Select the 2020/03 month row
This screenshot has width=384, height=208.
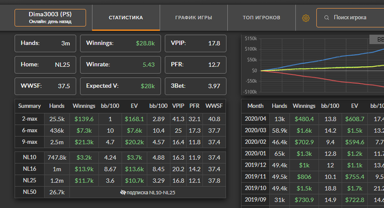(x=256, y=130)
